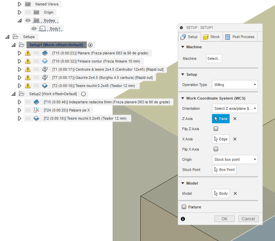Click 2D contour icon of Finisare contur
This screenshot has width=275, height=241.
45,61
